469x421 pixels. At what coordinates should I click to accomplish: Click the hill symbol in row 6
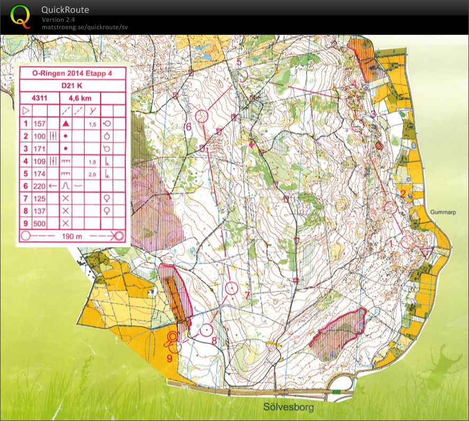66,186
